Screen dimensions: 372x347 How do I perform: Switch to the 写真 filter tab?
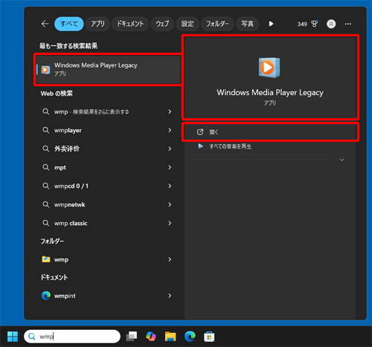tap(247, 24)
